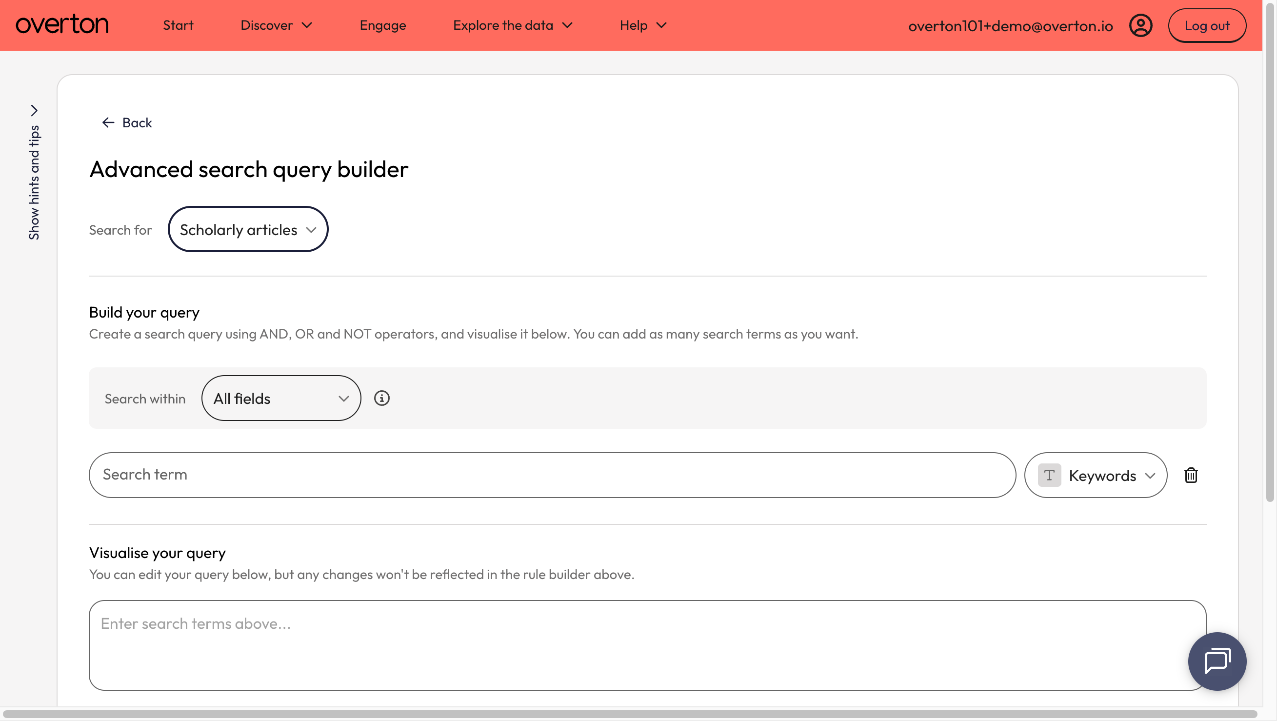This screenshot has width=1277, height=721.
Task: Click the account email overton101+demo@overton.io
Action: (1010, 26)
